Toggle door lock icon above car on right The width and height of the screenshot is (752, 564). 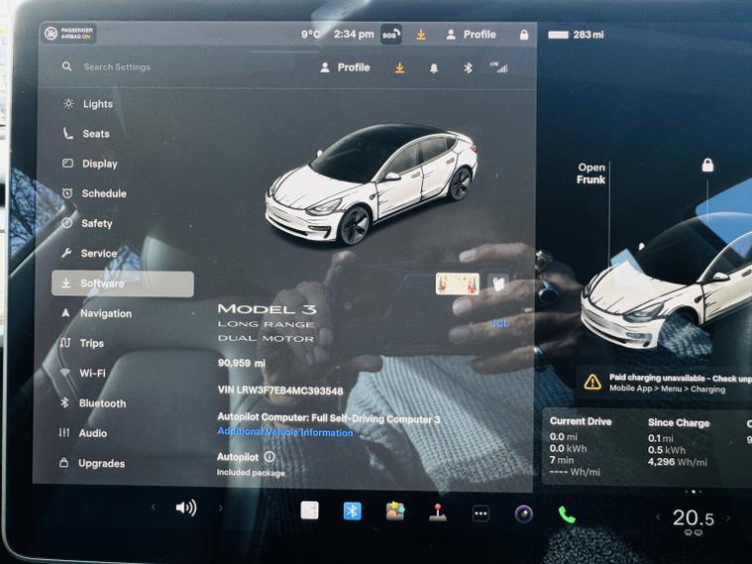707,166
